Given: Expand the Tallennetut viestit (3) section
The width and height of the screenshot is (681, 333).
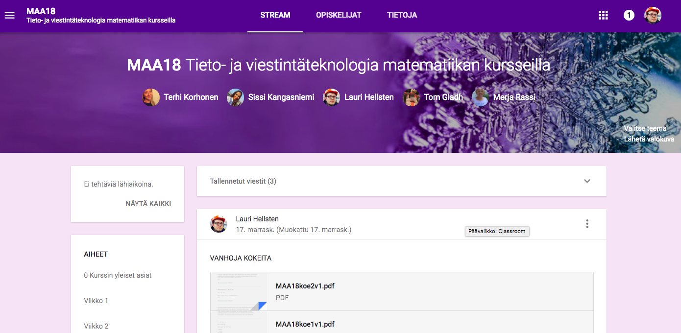Looking at the screenshot, I should click(587, 181).
